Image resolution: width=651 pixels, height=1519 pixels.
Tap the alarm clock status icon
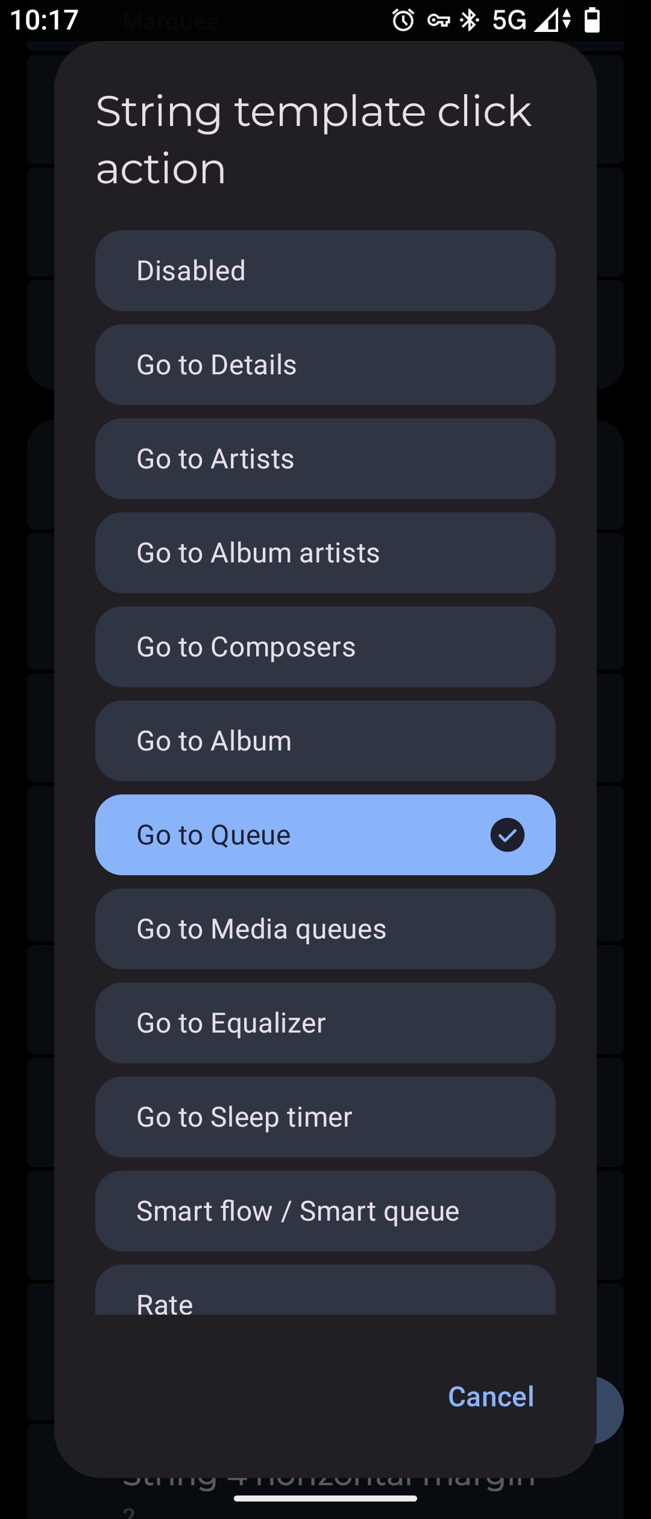point(403,20)
